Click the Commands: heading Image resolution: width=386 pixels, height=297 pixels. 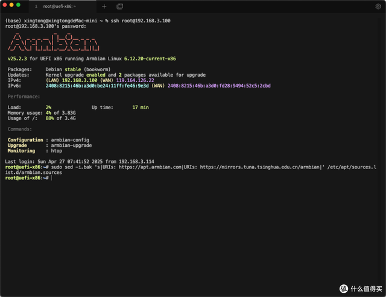(20, 129)
